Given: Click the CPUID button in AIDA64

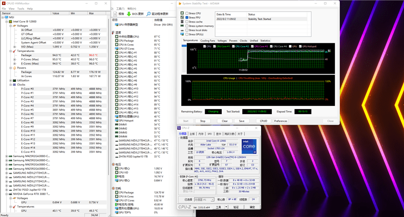Looking at the screenshot, I should click(x=264, y=121).
